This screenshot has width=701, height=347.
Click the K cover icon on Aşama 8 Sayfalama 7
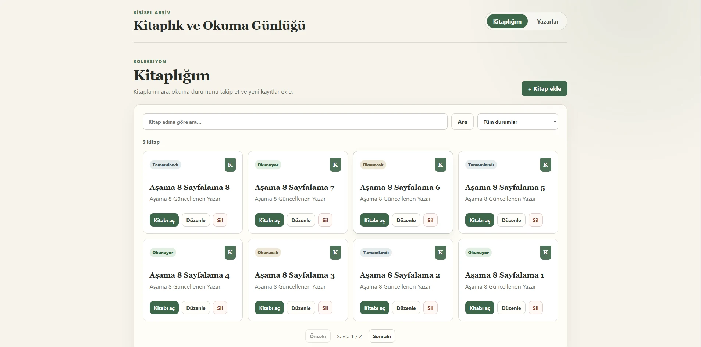pos(335,165)
